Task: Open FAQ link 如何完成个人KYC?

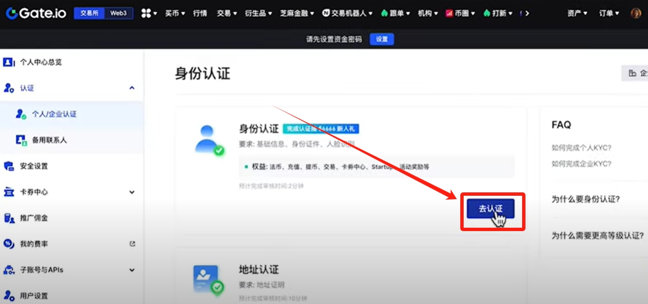Action: point(581,148)
